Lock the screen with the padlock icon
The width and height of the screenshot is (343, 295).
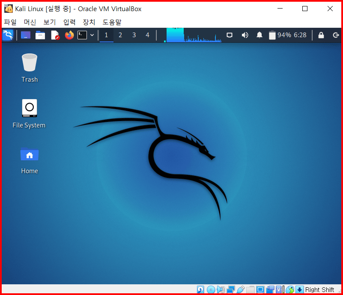pos(321,35)
